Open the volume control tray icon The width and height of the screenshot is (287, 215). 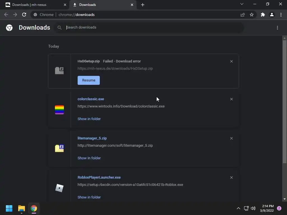[253, 208]
